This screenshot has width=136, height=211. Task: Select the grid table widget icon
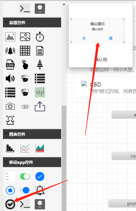25,51
